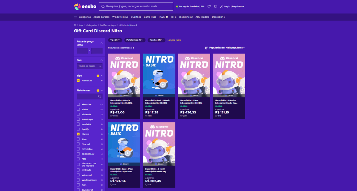Screen dimensions: 357x191
Task: Go to Cartões de jogos breadcrumb
Action: (108, 25)
